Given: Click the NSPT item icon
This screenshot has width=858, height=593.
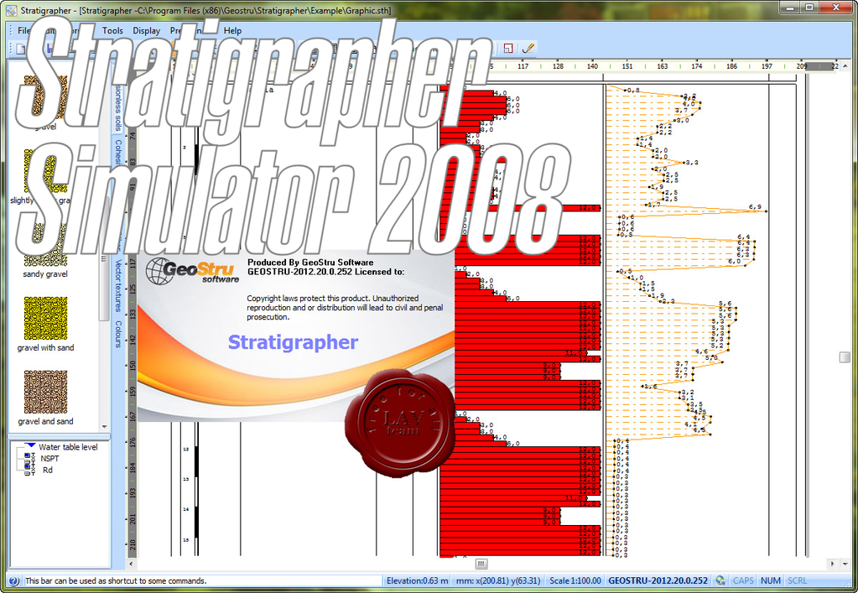Looking at the screenshot, I should coord(30,459).
